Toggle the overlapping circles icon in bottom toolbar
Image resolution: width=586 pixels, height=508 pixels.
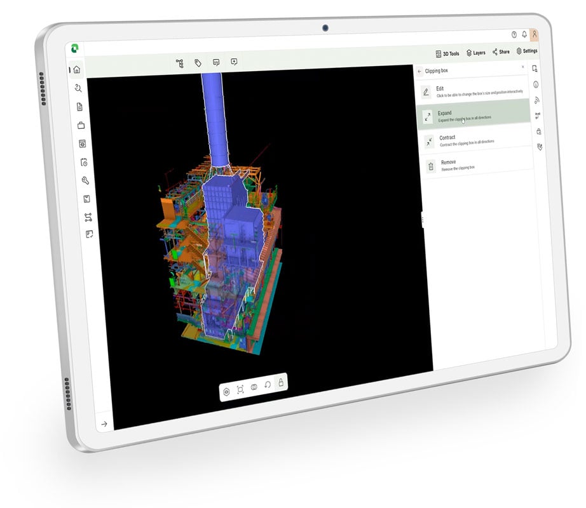[254, 387]
